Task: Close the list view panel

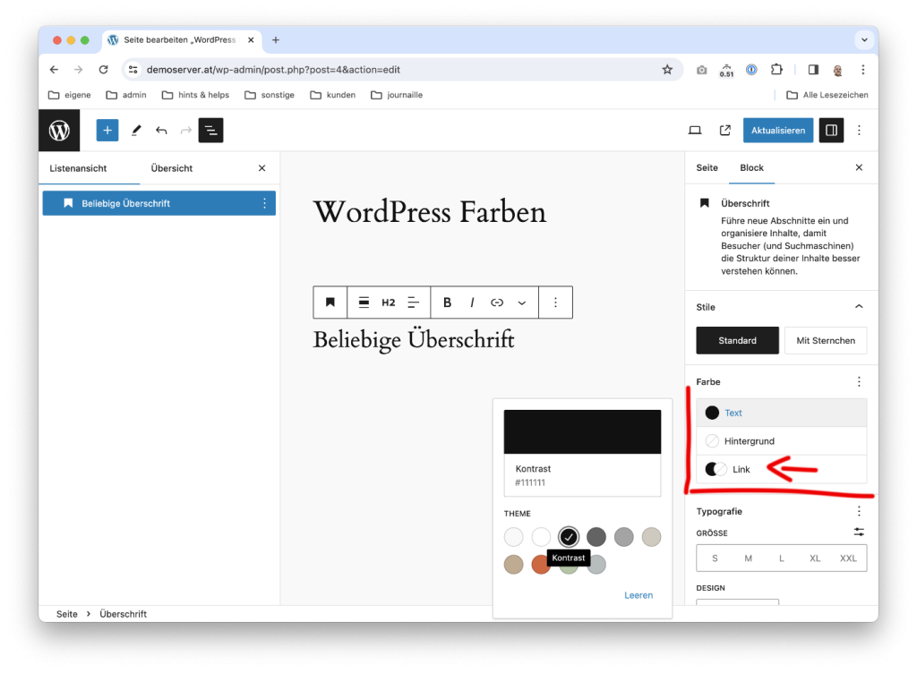Action: 262,168
